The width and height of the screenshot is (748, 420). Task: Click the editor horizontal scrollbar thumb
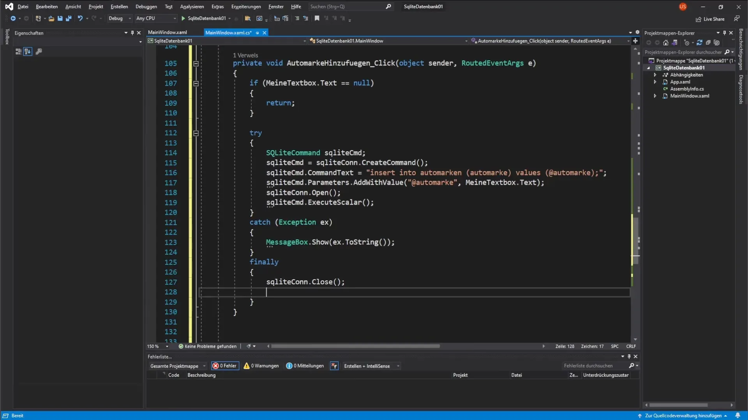coord(355,346)
